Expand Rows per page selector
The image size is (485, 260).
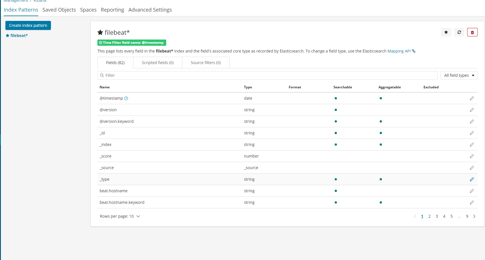click(x=120, y=216)
